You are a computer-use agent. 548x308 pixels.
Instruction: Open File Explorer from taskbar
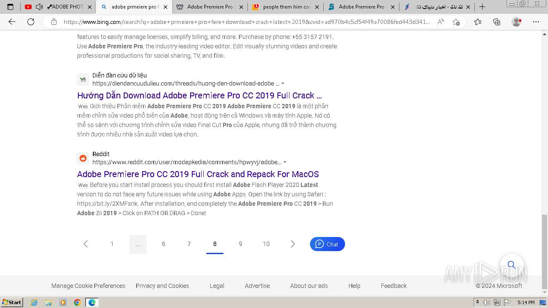48,302
